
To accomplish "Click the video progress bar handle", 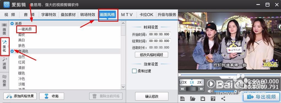I will click(180, 75).
